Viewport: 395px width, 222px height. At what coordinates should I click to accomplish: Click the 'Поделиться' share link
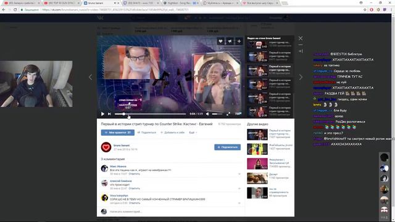click(x=147, y=133)
